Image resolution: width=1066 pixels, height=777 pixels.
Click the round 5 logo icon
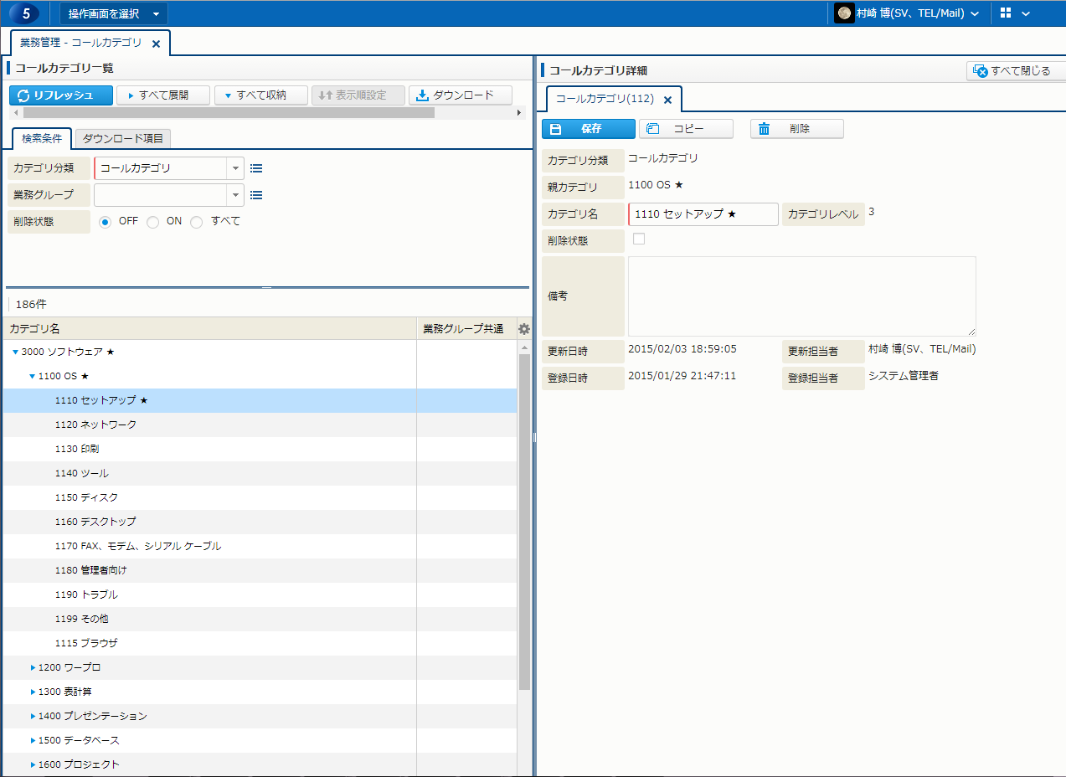pos(26,13)
